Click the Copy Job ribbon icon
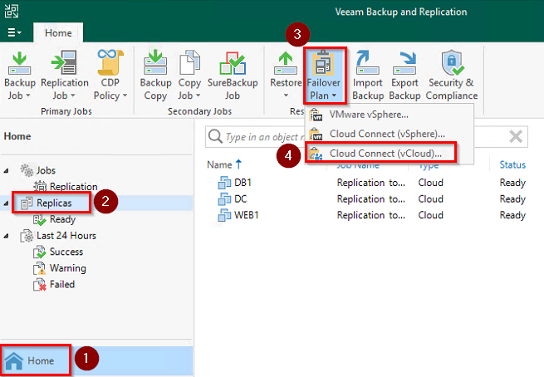This screenshot has height=377, width=544. pyautogui.click(x=189, y=62)
